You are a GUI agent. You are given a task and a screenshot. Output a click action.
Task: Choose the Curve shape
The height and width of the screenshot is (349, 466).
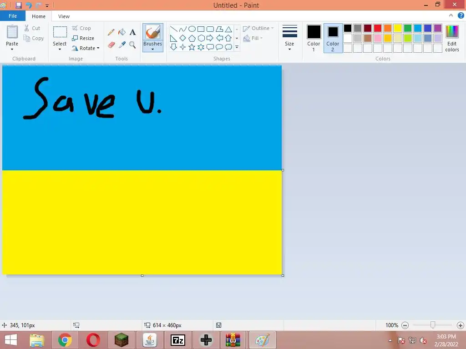pos(183,29)
